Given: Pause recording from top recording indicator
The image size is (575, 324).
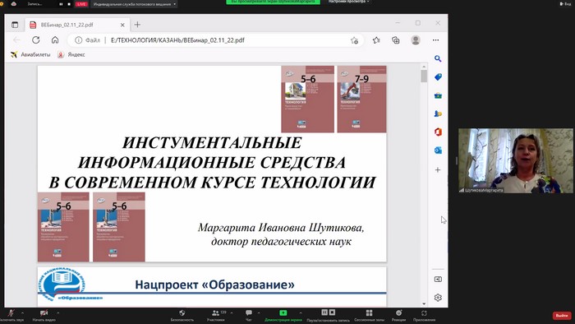Looking at the screenshot, I should pyautogui.click(x=61, y=4).
